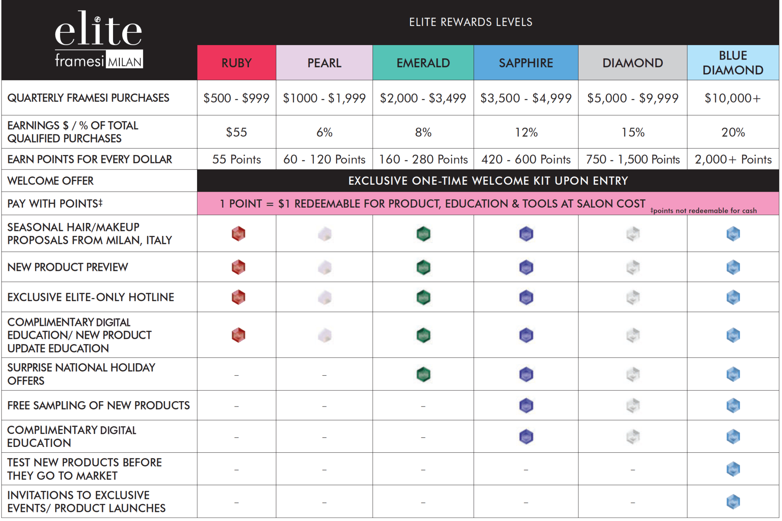Click the Emerald gem in Surprise National Holiday Offers row

[x=423, y=374]
